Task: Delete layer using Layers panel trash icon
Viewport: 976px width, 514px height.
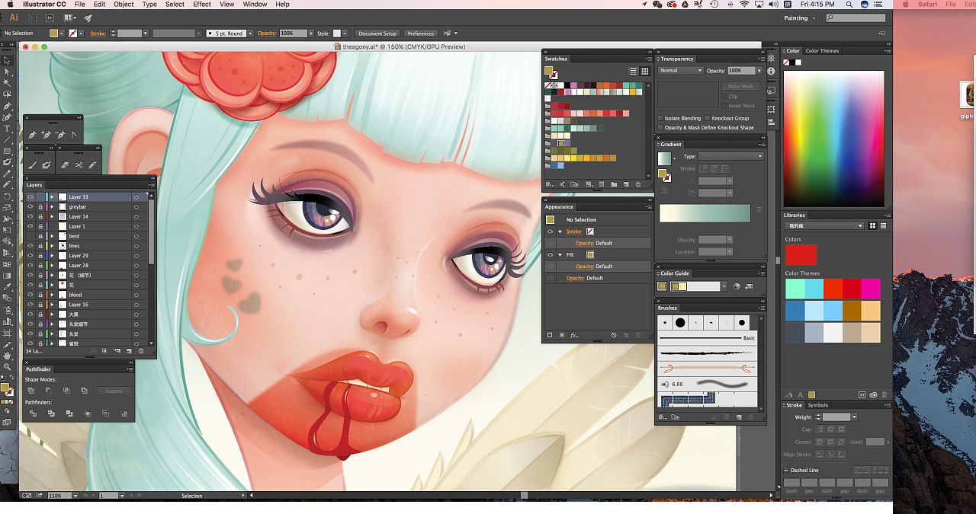Action: coord(141,351)
